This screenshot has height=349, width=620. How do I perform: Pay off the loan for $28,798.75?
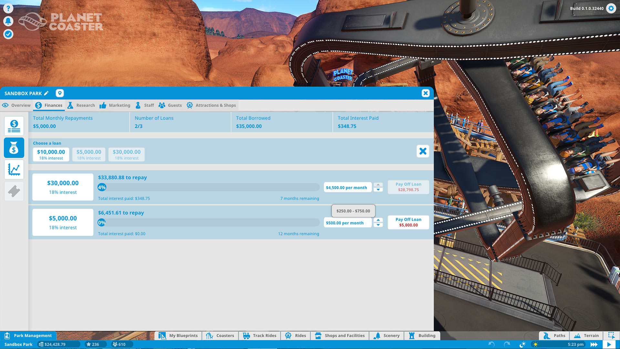coord(408,187)
